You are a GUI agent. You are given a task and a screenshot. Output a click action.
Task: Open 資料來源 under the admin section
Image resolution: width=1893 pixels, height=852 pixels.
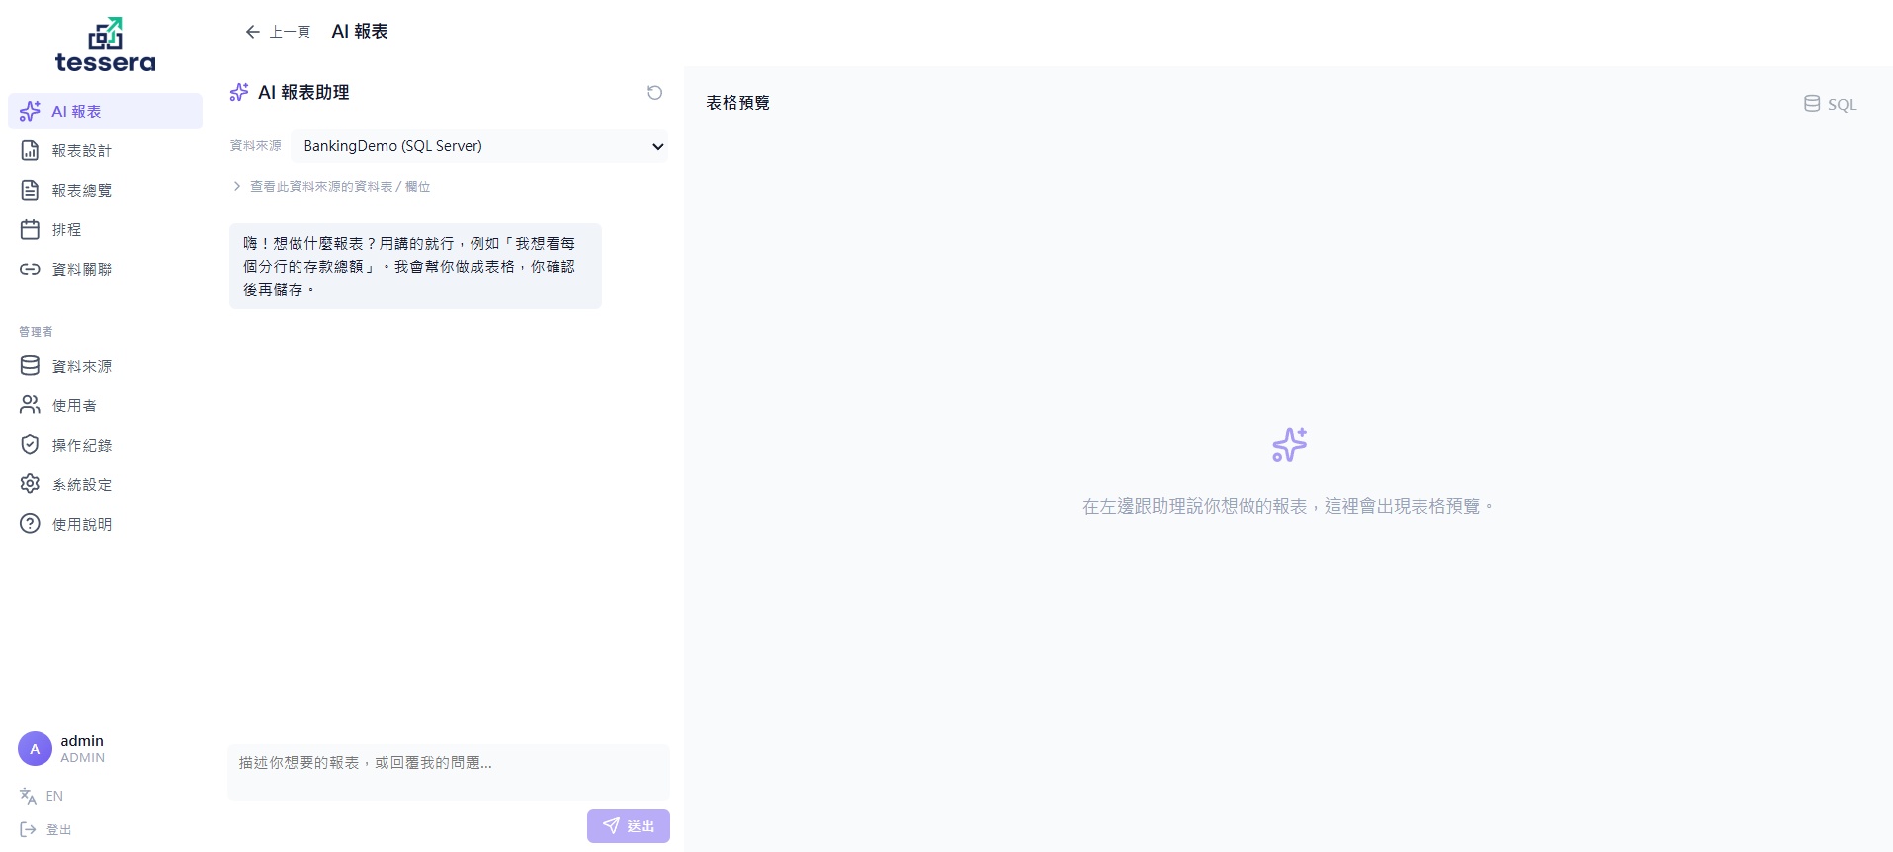(105, 366)
